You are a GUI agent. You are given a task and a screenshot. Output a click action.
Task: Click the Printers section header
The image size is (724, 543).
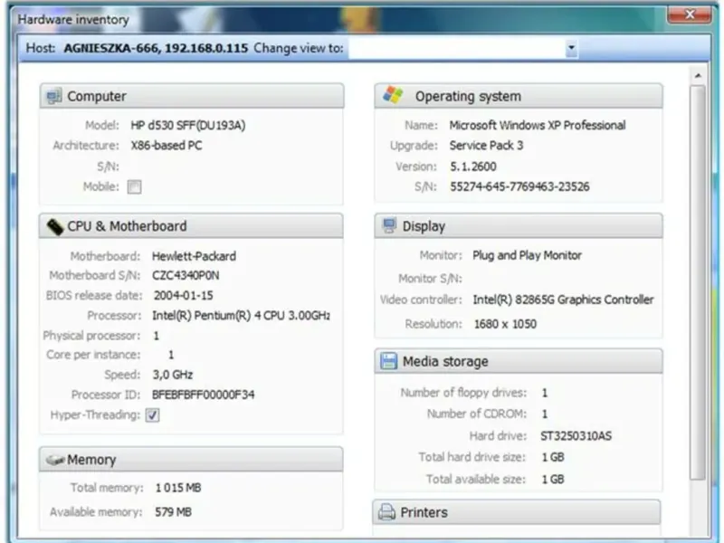517,512
